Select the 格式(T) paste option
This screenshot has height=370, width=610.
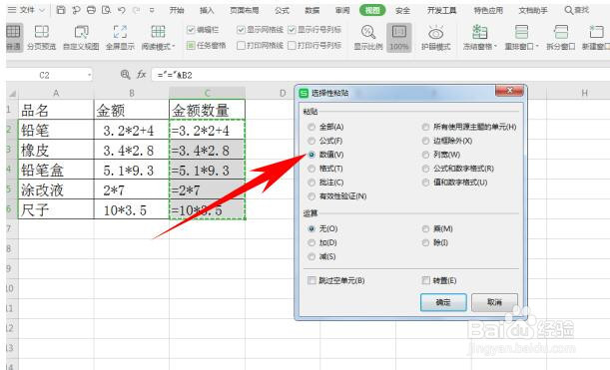(x=311, y=169)
